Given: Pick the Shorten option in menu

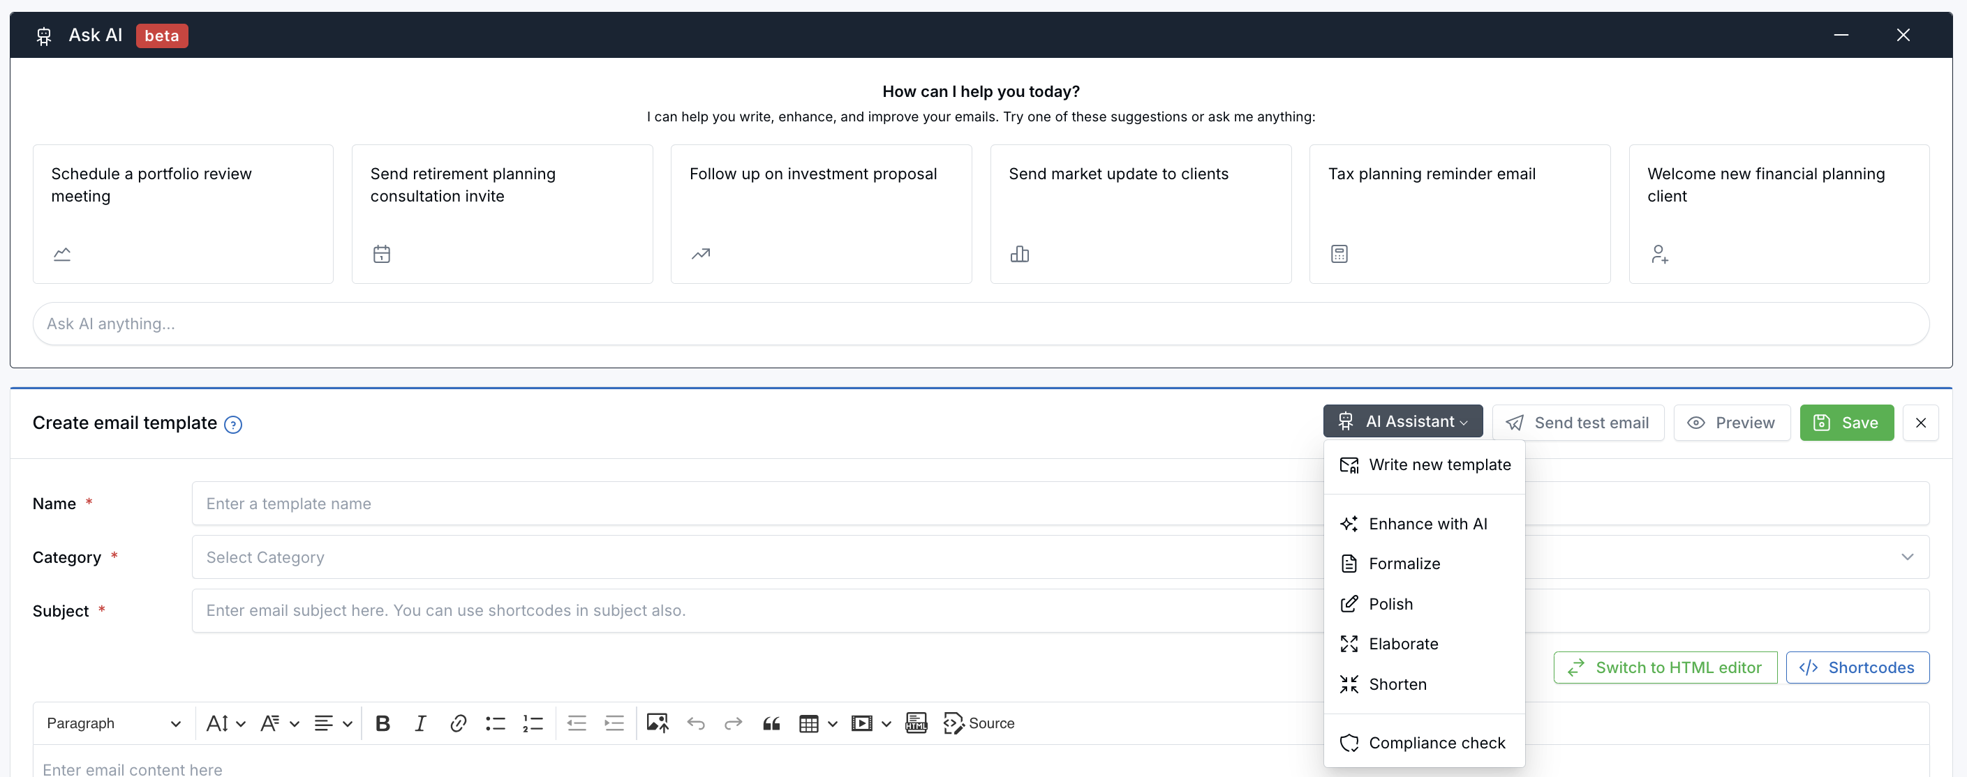Looking at the screenshot, I should point(1397,684).
